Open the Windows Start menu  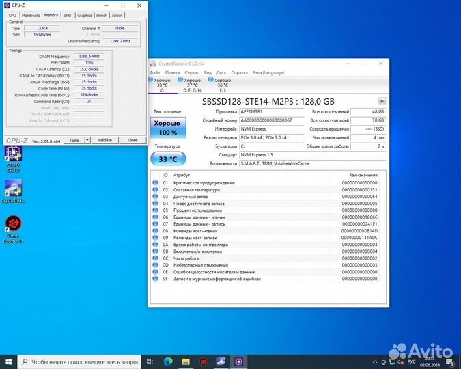8,362
